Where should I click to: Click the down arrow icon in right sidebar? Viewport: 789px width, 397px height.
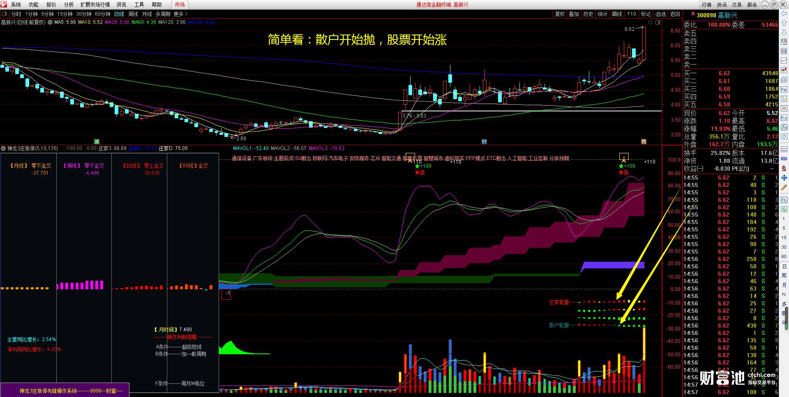click(784, 32)
